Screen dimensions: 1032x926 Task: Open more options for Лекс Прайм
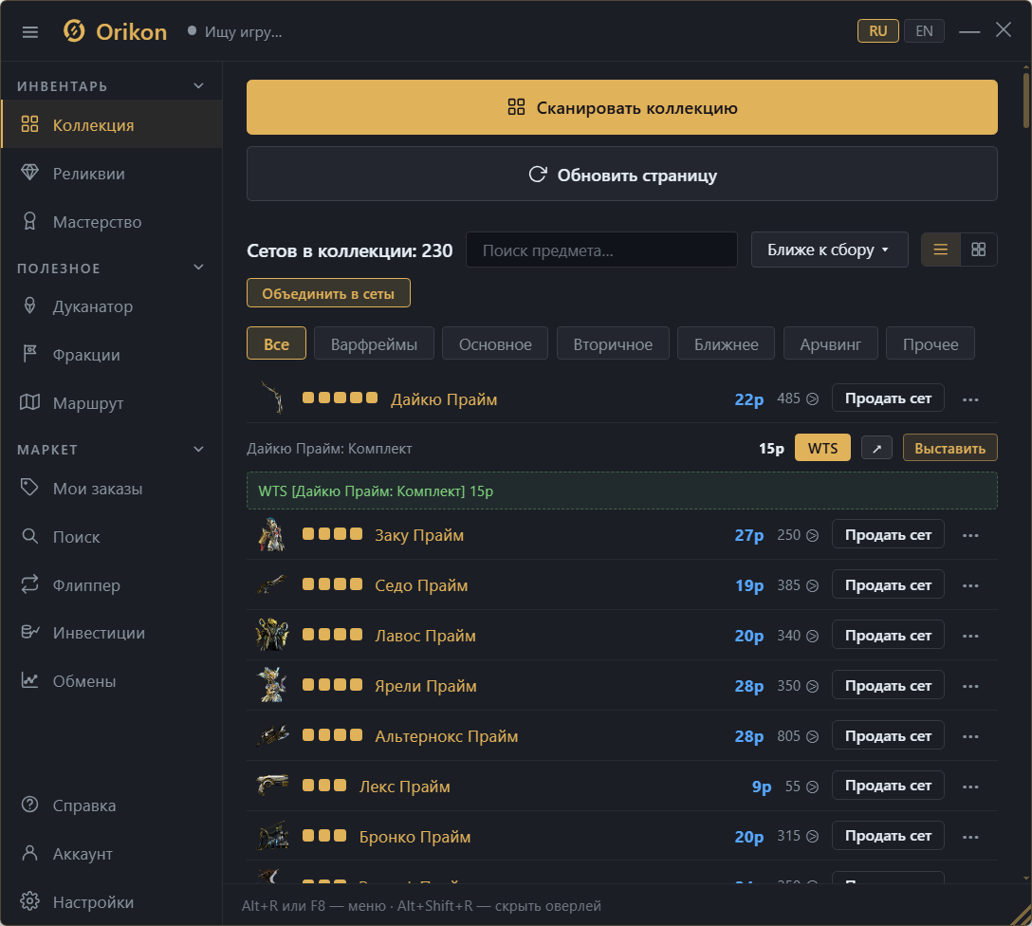pyautogui.click(x=970, y=787)
